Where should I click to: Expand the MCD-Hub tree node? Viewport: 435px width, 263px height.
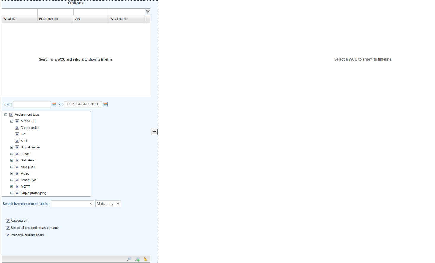pos(12,121)
